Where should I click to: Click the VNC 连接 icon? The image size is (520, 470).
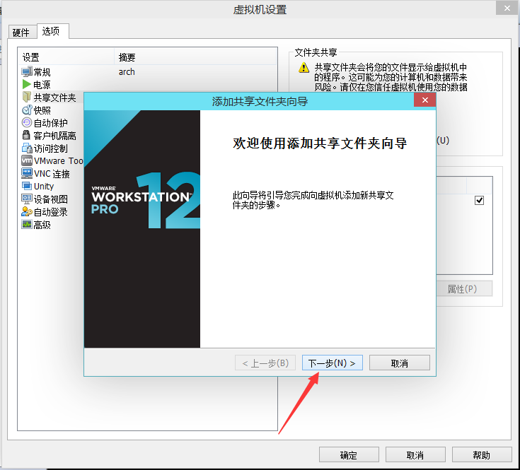click(27, 174)
